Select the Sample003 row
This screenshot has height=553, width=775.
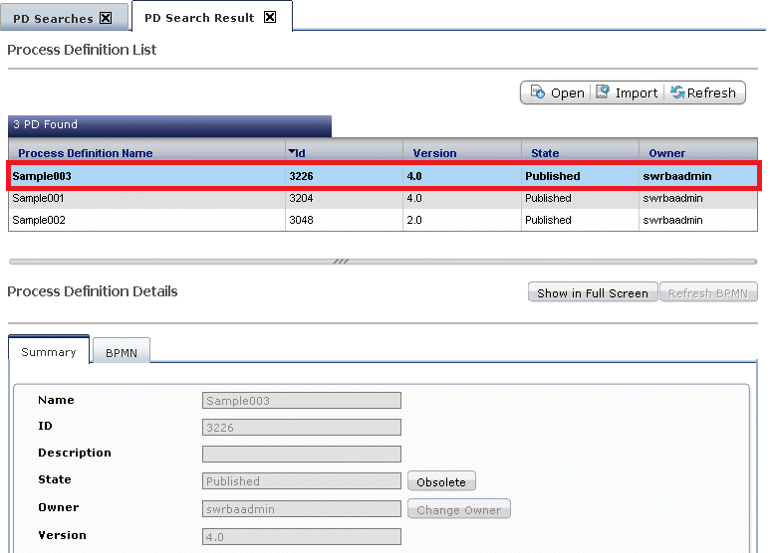point(384,176)
